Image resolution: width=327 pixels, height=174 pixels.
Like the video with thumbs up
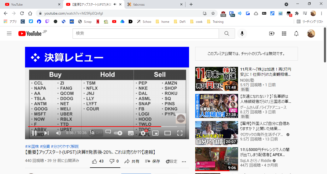98,161
